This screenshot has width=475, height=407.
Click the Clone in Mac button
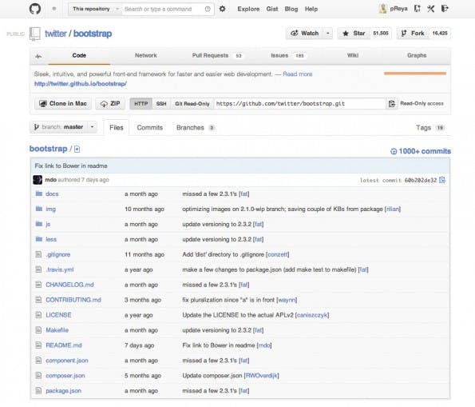pyautogui.click(x=63, y=103)
